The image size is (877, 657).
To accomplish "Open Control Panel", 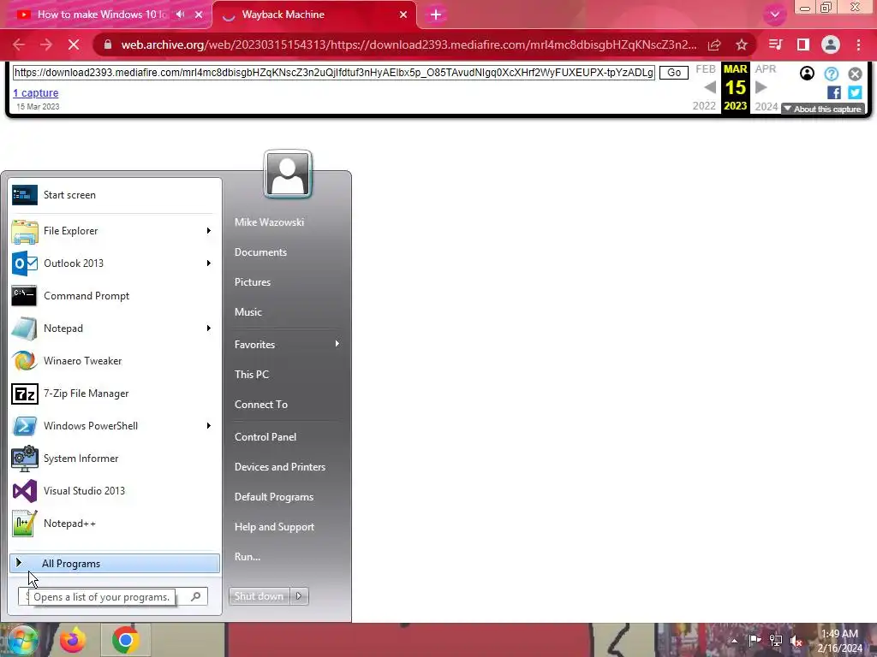I will tap(265, 437).
